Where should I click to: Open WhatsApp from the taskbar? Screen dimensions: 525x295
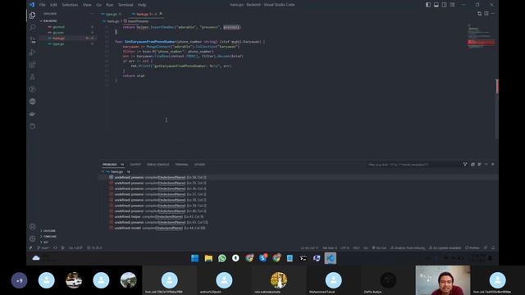222,258
